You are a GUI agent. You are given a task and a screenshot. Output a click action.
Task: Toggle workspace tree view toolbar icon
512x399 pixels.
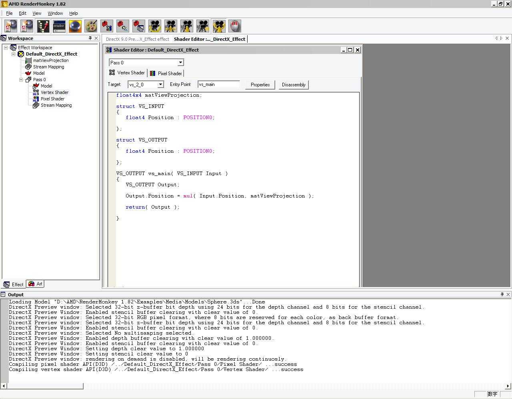click(x=43, y=26)
